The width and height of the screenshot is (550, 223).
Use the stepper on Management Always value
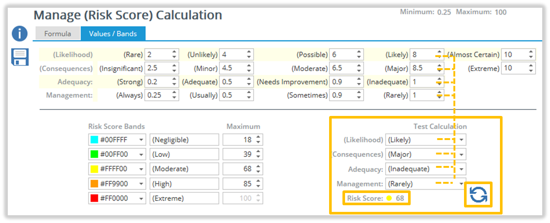(x=175, y=95)
